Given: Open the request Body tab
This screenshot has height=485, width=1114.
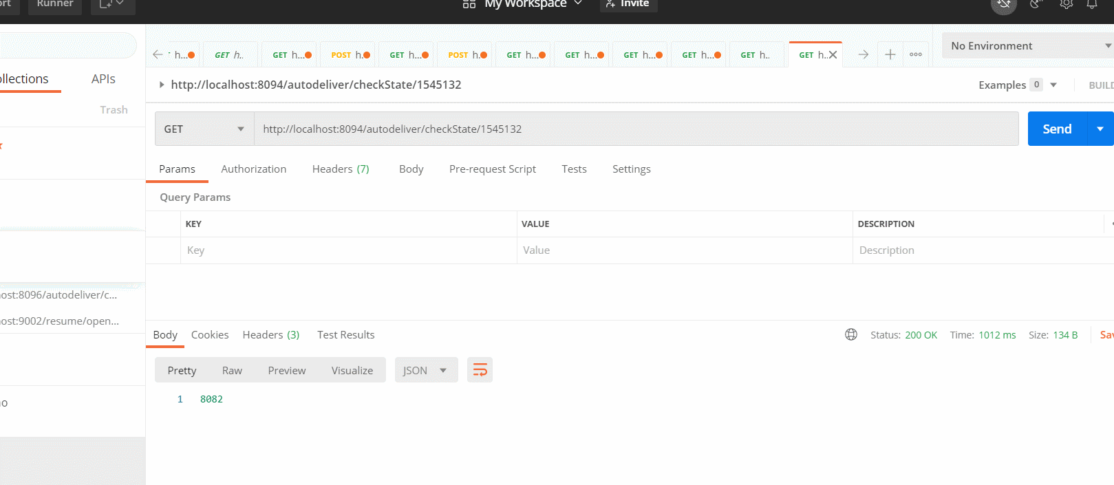Looking at the screenshot, I should (x=411, y=169).
